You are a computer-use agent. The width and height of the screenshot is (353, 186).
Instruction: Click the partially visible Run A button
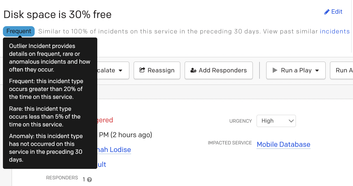click(343, 70)
